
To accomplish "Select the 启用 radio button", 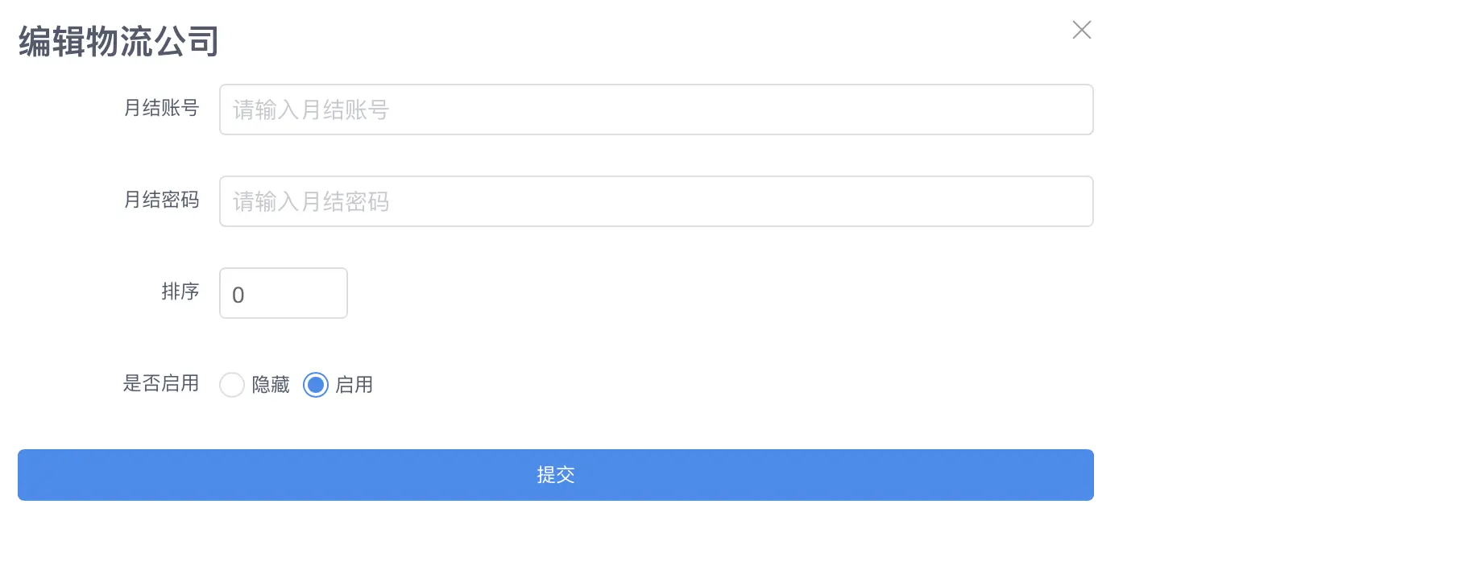I will click(316, 385).
